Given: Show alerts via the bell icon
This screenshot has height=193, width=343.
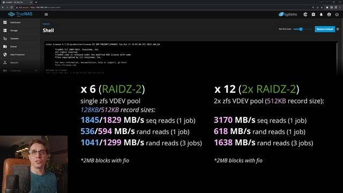Looking at the screenshot, I should [321, 14].
